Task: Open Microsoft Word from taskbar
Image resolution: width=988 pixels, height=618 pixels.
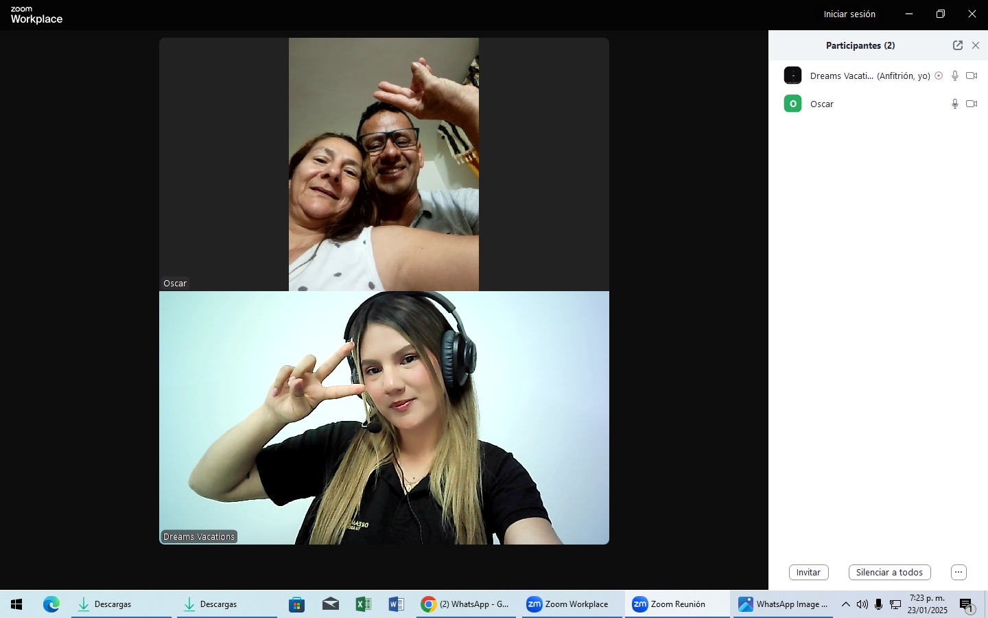Action: (396, 604)
